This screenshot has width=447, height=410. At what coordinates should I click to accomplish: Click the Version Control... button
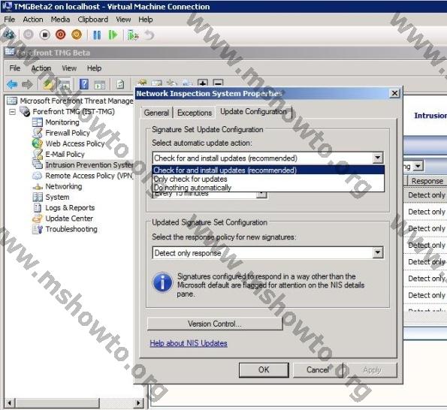[x=215, y=324]
